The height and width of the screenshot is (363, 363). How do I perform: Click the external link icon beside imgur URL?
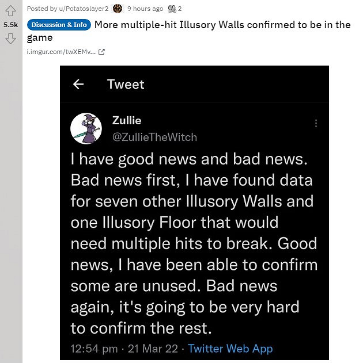[x=101, y=52]
